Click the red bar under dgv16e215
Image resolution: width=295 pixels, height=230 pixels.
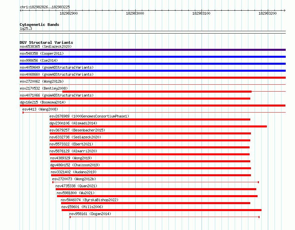click(152, 106)
